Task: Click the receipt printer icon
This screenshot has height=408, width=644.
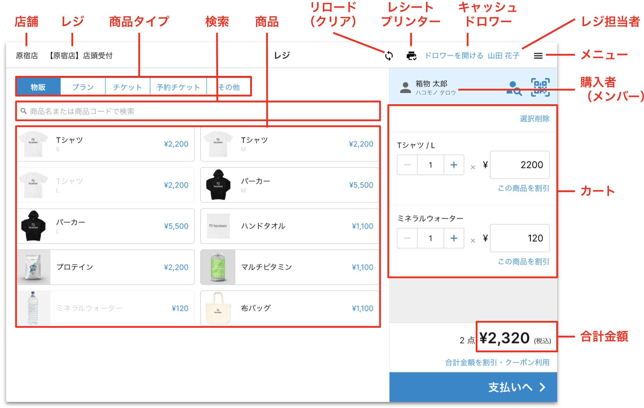Action: 411,56
